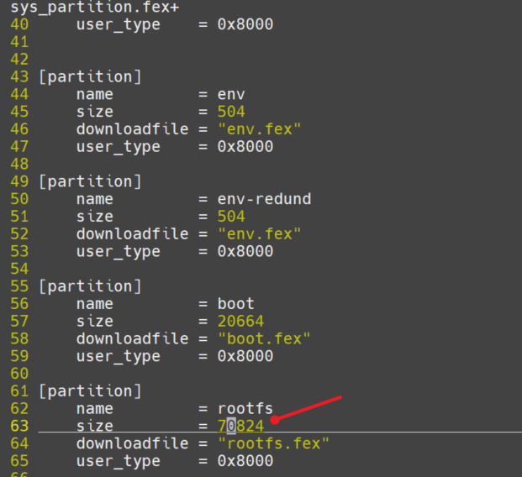Click the downloadfile key on line 46
The image size is (522, 477).
(133, 129)
